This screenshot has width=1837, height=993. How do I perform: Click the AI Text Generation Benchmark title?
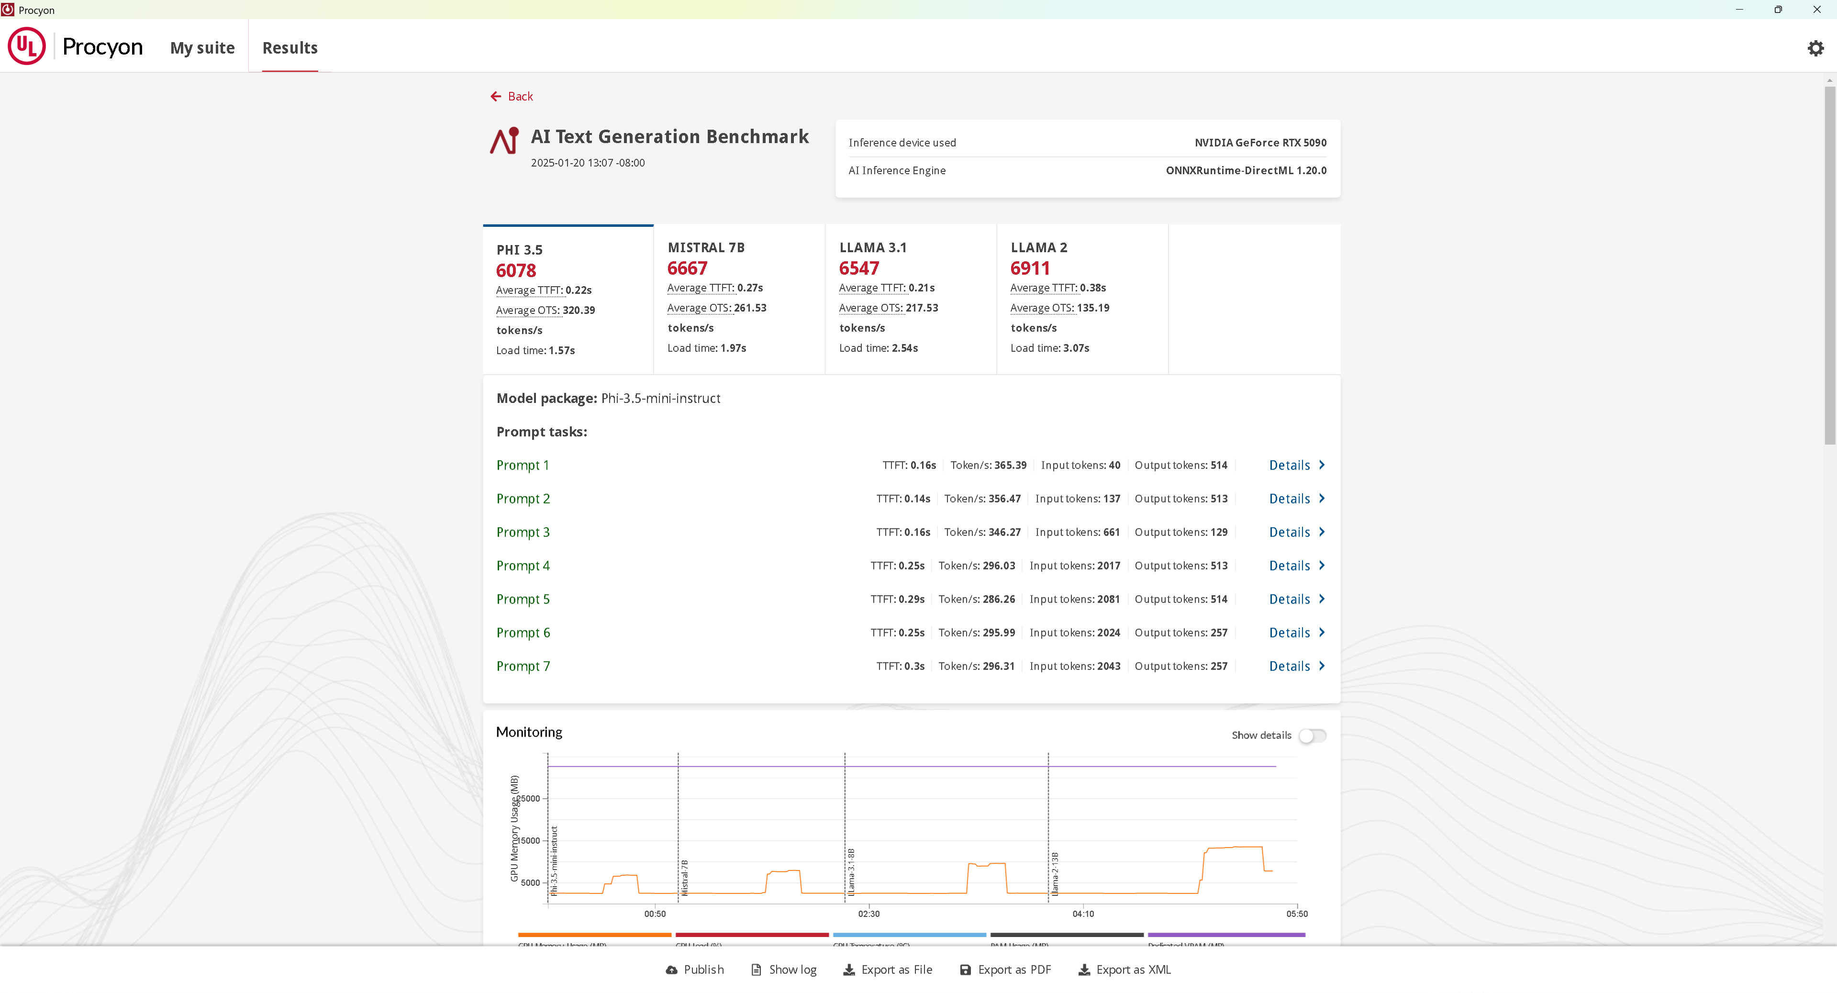669,137
